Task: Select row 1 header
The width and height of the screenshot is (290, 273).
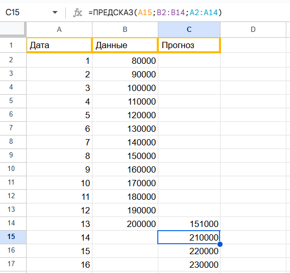Action: [11, 45]
